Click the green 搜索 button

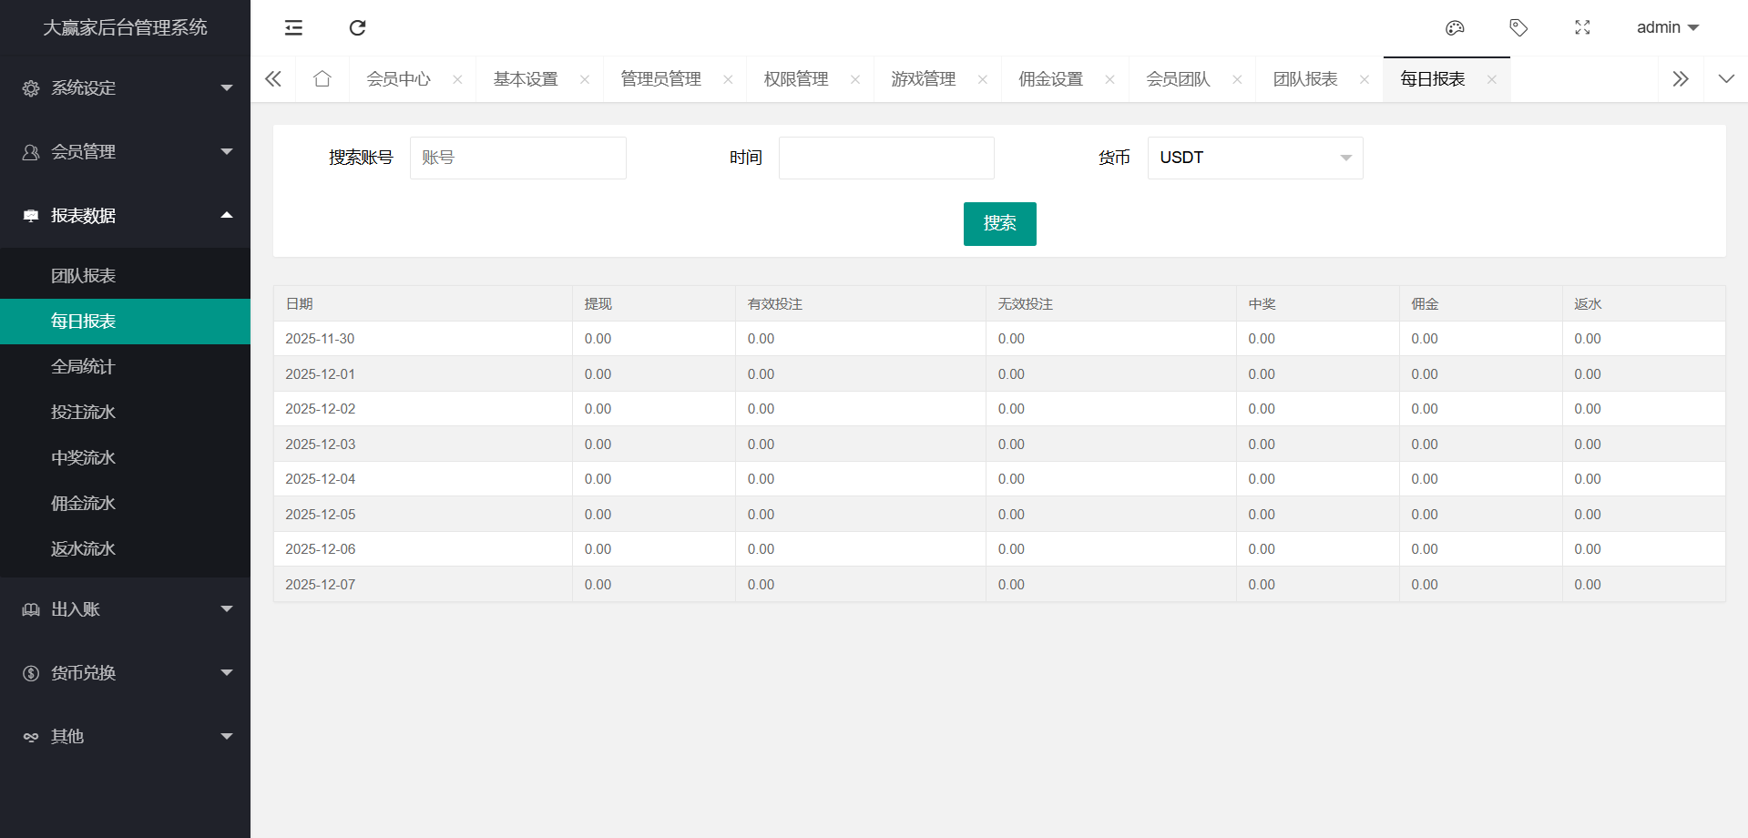click(999, 224)
